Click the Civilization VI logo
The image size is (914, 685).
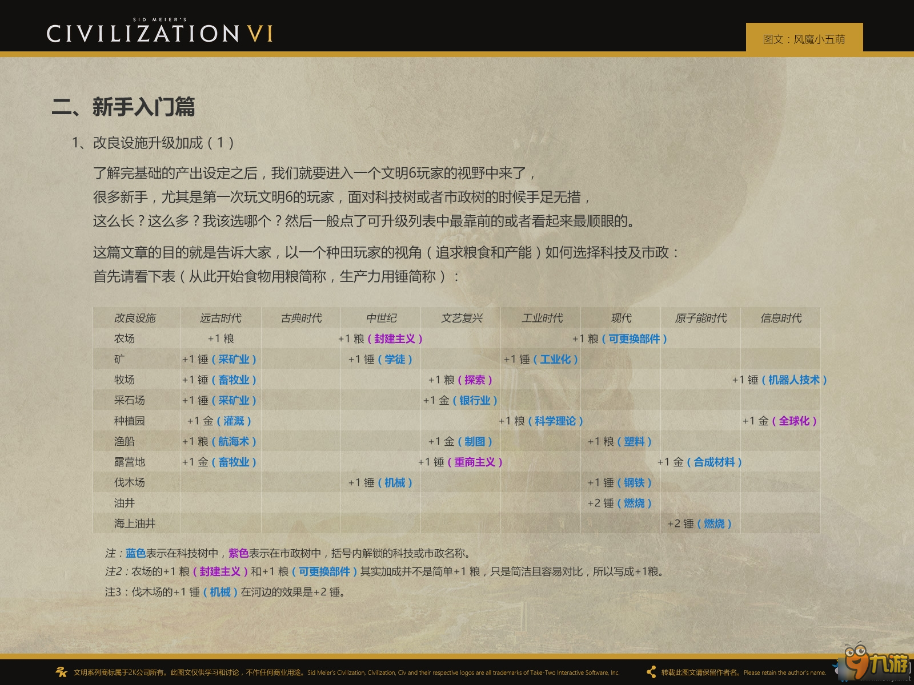pos(160,31)
